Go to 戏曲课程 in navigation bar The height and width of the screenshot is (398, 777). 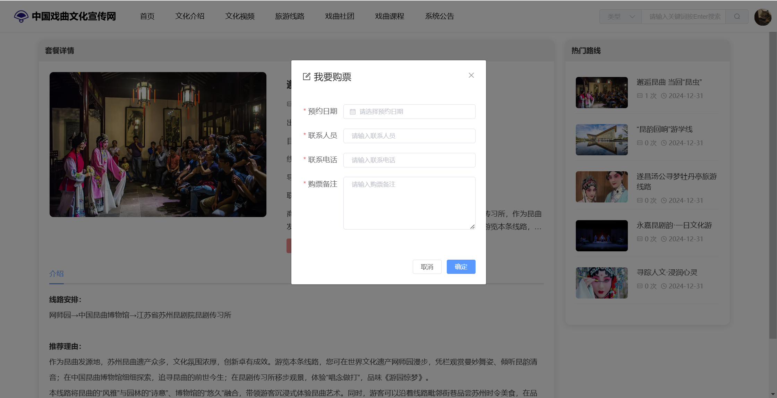[390, 16]
